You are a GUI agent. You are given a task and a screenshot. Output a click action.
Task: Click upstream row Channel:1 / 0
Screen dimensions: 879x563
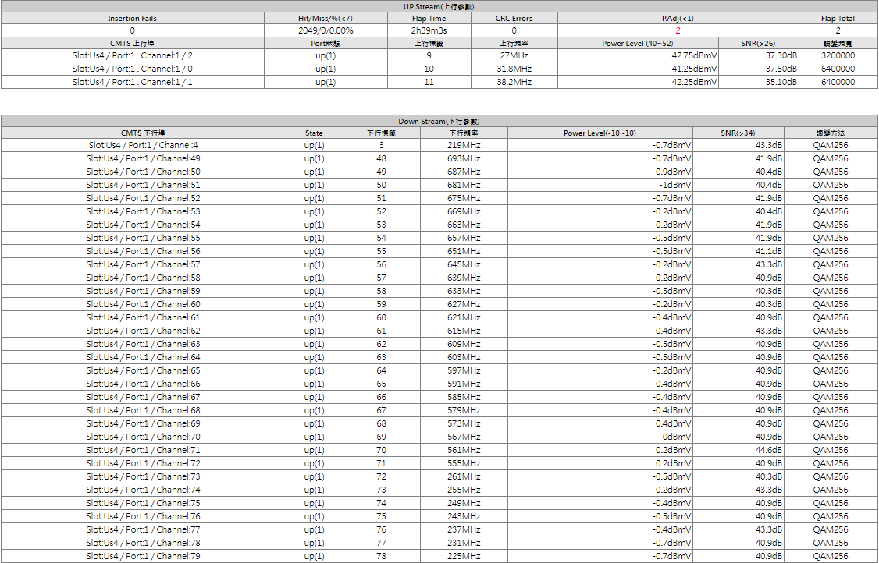132,69
